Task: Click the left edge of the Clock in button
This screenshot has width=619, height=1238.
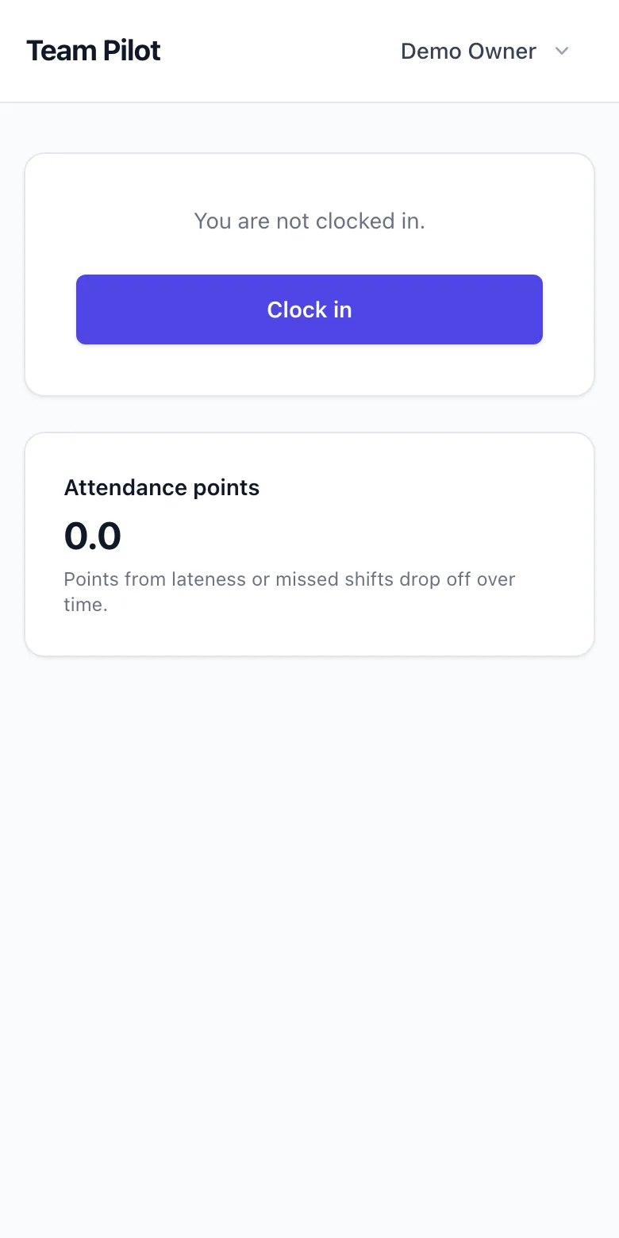Action: pyautogui.click(x=83, y=309)
